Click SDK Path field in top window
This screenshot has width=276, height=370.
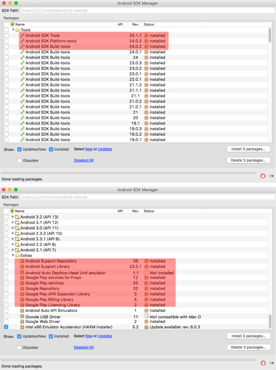point(148,11)
